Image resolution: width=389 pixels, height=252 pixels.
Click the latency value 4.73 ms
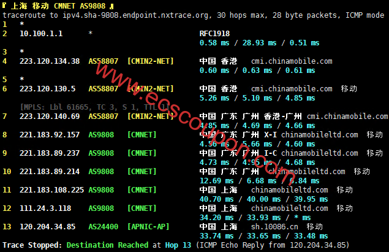(x=214, y=162)
